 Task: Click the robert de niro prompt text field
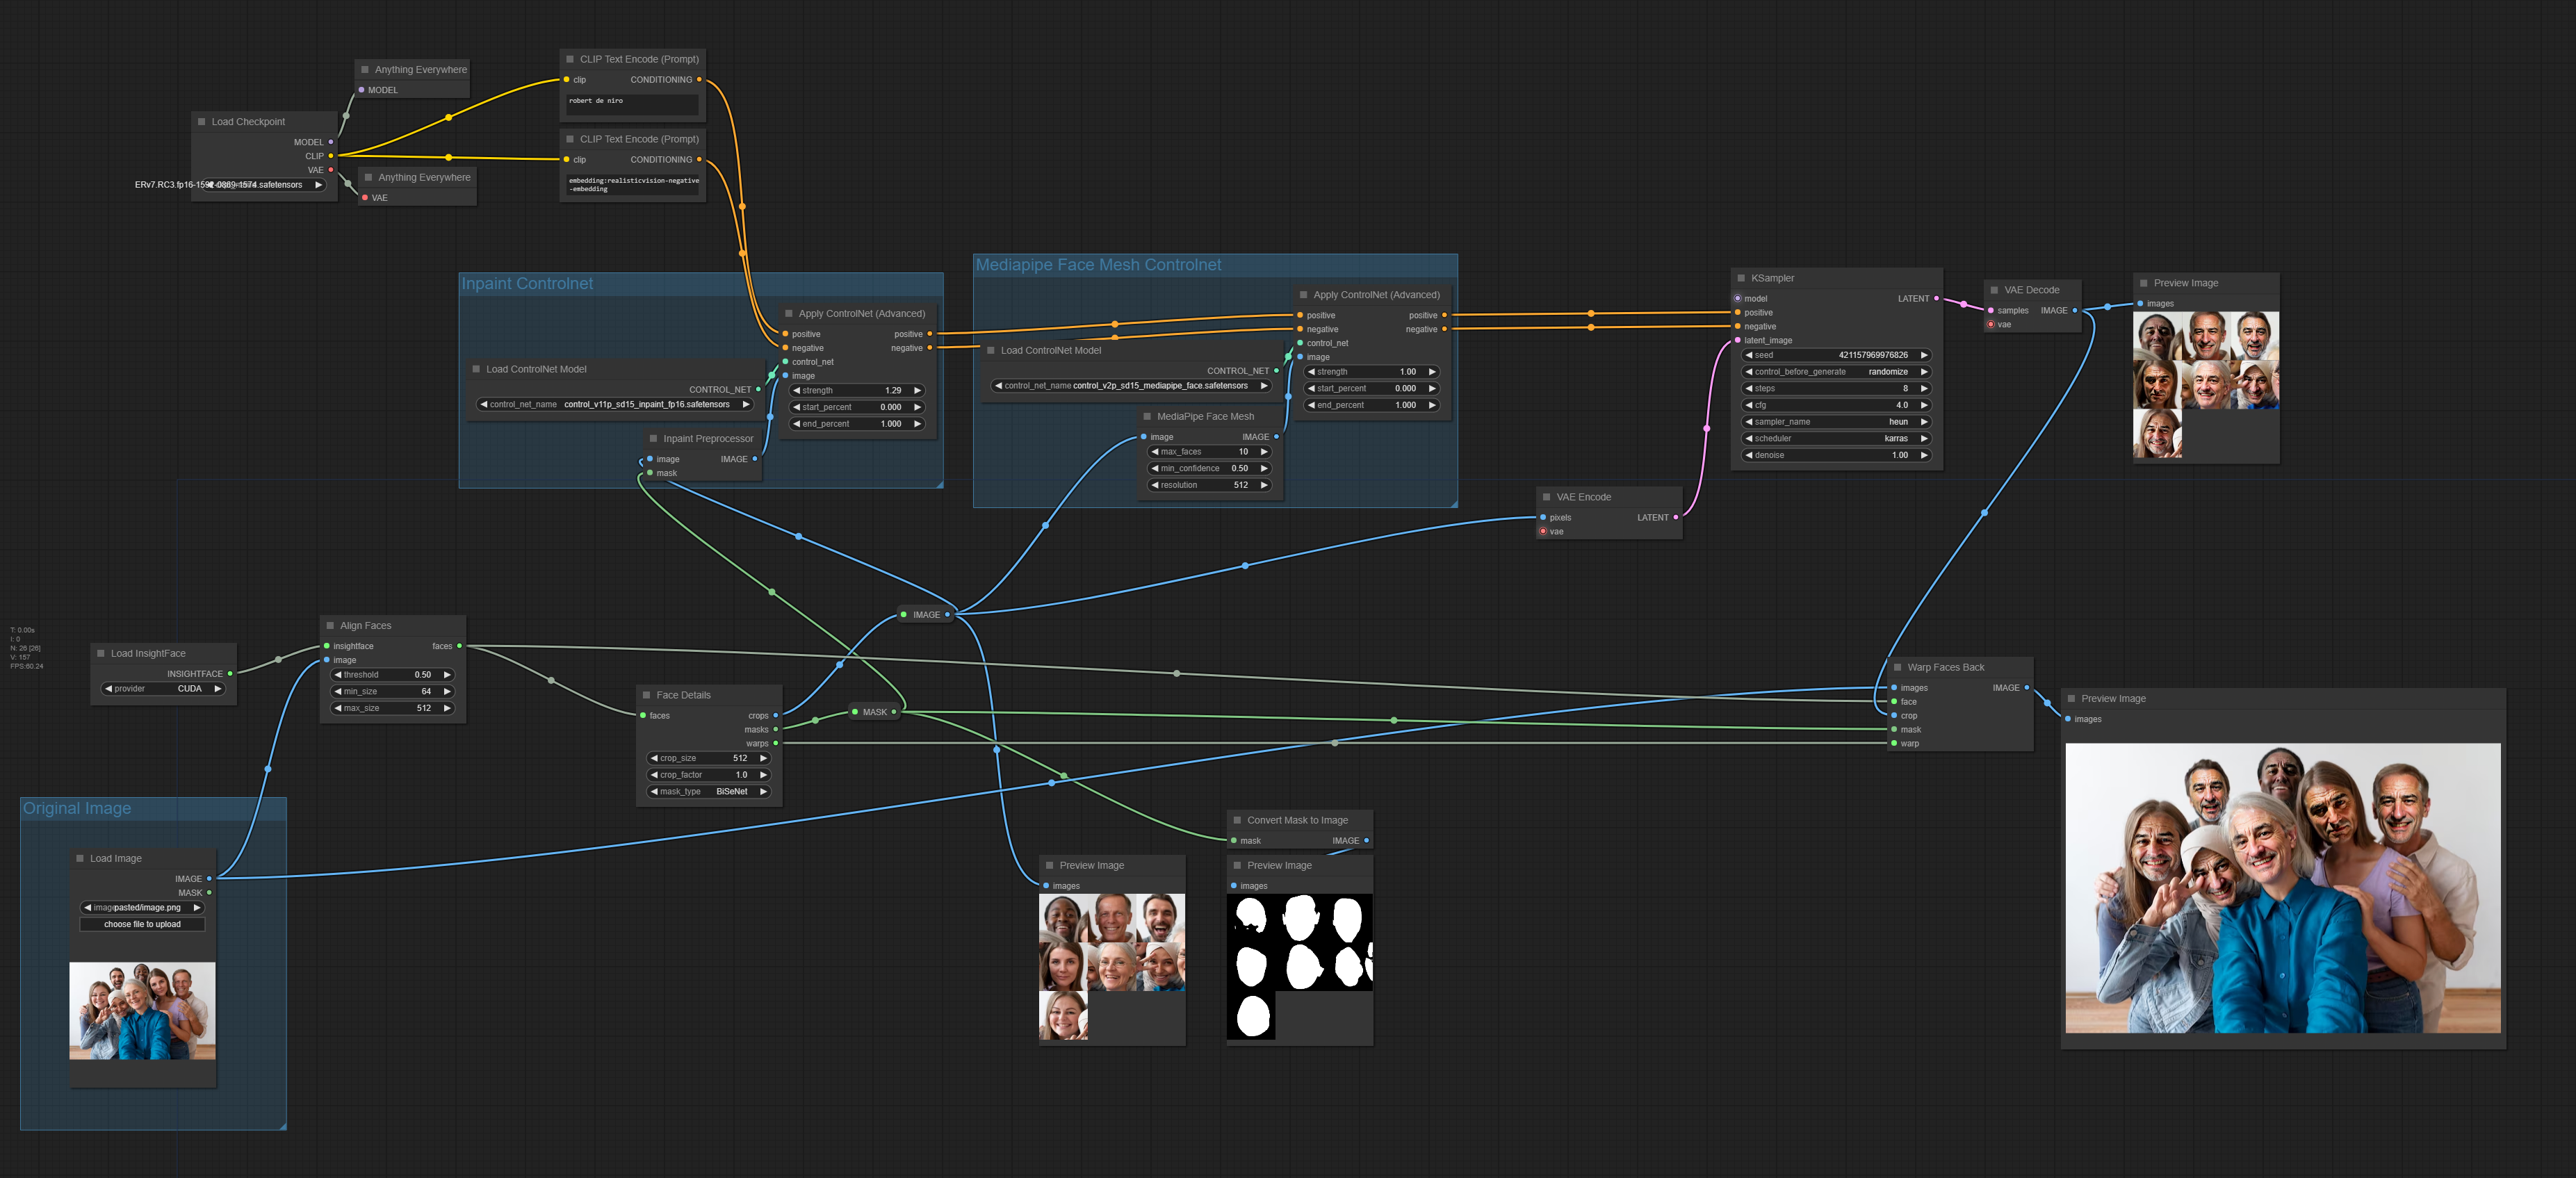click(x=631, y=103)
